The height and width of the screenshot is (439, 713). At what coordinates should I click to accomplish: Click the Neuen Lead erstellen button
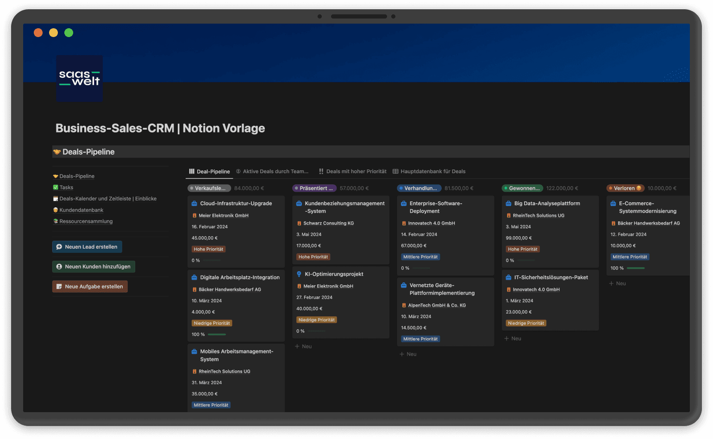click(87, 246)
